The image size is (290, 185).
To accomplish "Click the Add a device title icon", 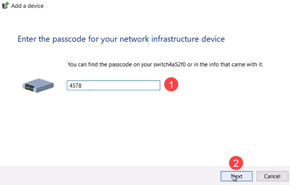I will [x=5, y=5].
